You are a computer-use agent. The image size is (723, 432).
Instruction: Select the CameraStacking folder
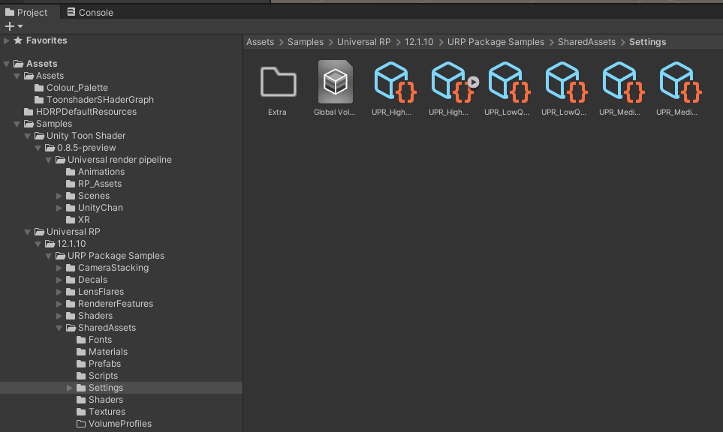(107, 268)
